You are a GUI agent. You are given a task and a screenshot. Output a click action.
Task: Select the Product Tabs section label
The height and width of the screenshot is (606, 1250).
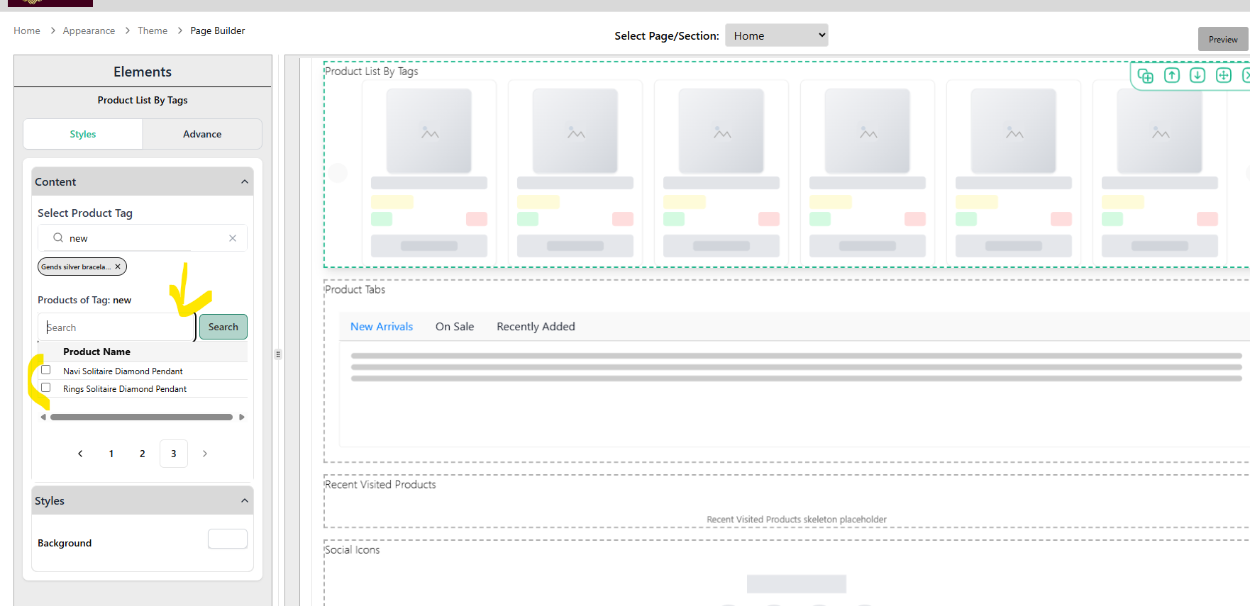pos(355,289)
